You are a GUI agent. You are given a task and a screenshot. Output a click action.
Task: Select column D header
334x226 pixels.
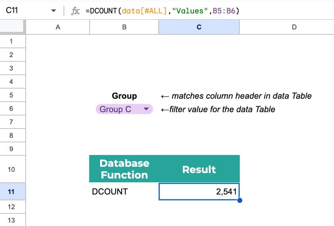(294, 27)
